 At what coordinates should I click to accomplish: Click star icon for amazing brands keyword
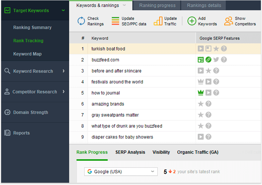tap(201, 104)
